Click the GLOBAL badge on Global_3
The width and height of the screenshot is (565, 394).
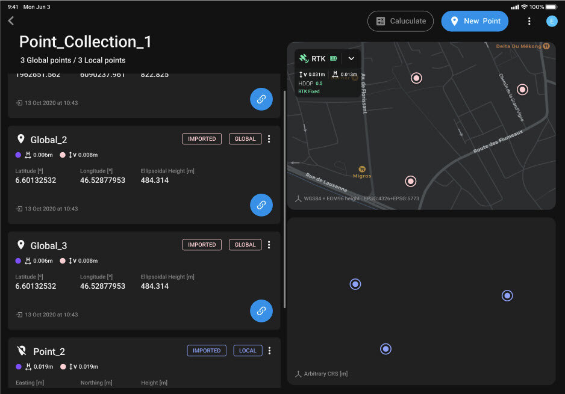245,244
